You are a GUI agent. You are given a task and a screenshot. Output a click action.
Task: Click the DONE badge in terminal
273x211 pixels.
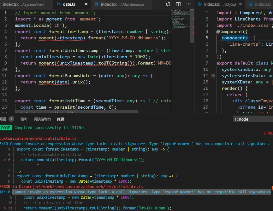[6, 128]
